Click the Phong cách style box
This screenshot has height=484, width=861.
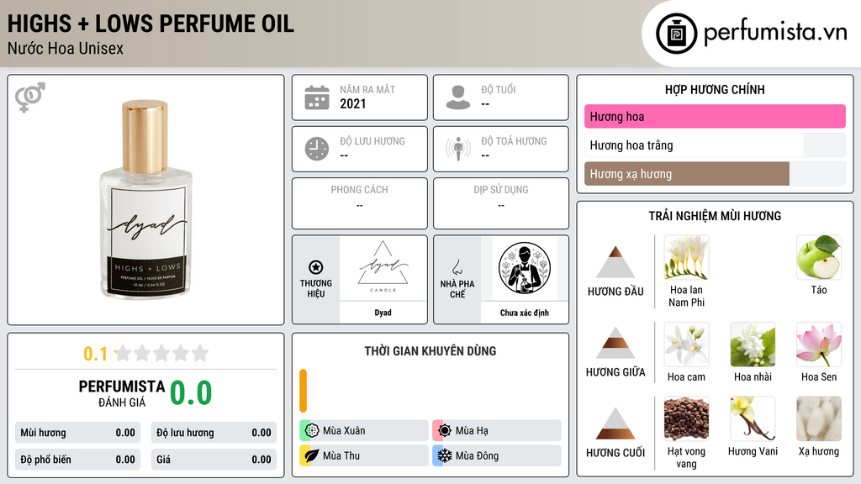360,203
